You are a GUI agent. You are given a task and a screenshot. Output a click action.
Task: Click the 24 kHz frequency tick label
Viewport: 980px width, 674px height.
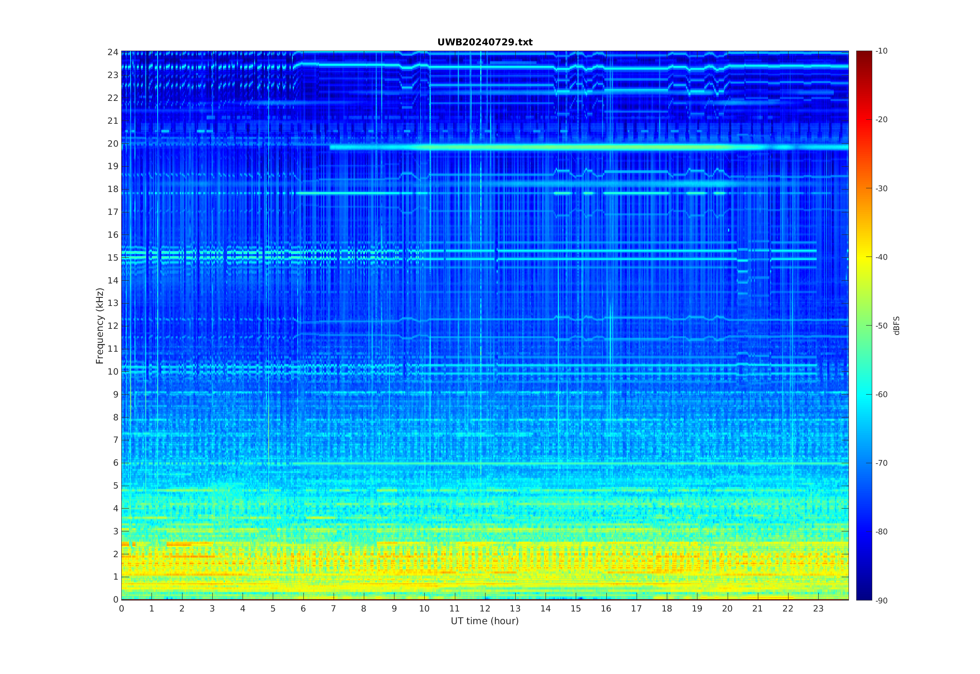click(113, 52)
